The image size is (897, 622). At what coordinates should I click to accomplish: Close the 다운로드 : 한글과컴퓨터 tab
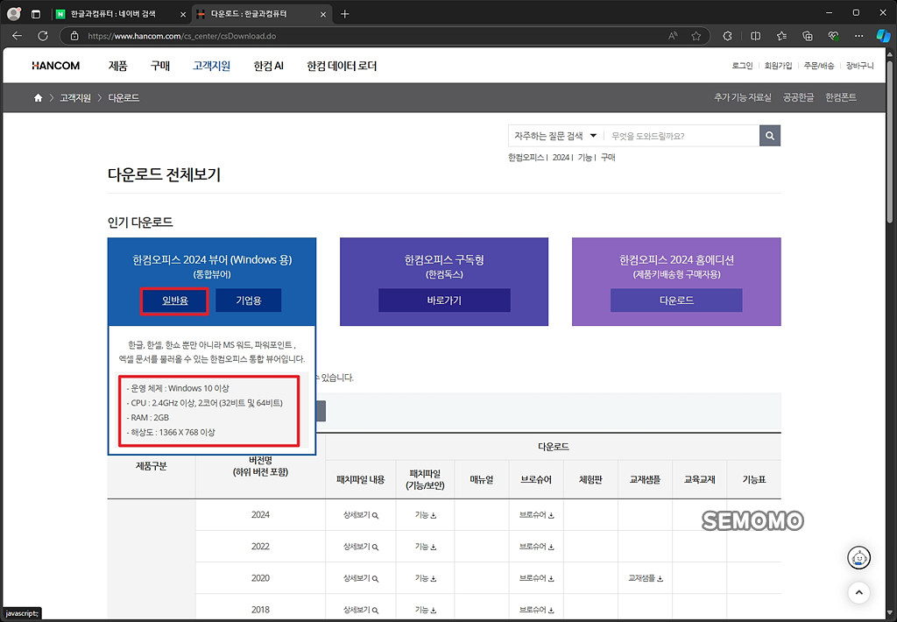click(x=323, y=14)
